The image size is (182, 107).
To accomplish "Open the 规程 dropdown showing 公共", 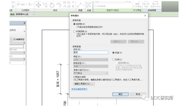I will 91,60.
